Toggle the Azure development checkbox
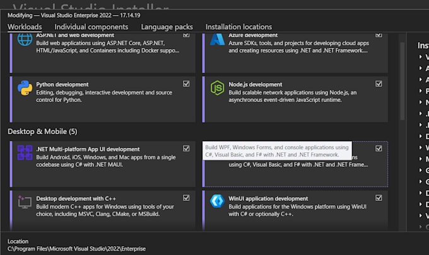Viewport: 429px width, 255px height. [379, 35]
